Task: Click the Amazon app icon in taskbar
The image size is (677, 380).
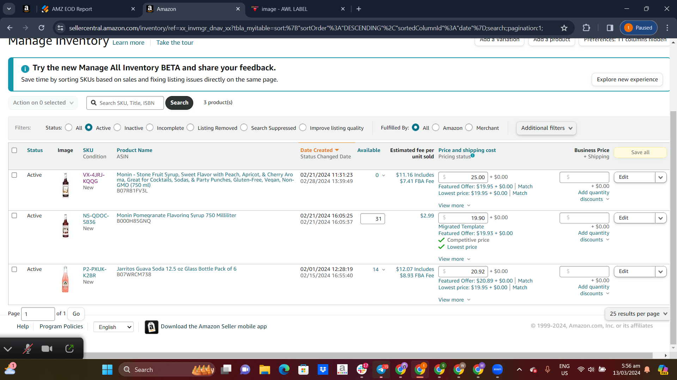Action: tap(342, 370)
